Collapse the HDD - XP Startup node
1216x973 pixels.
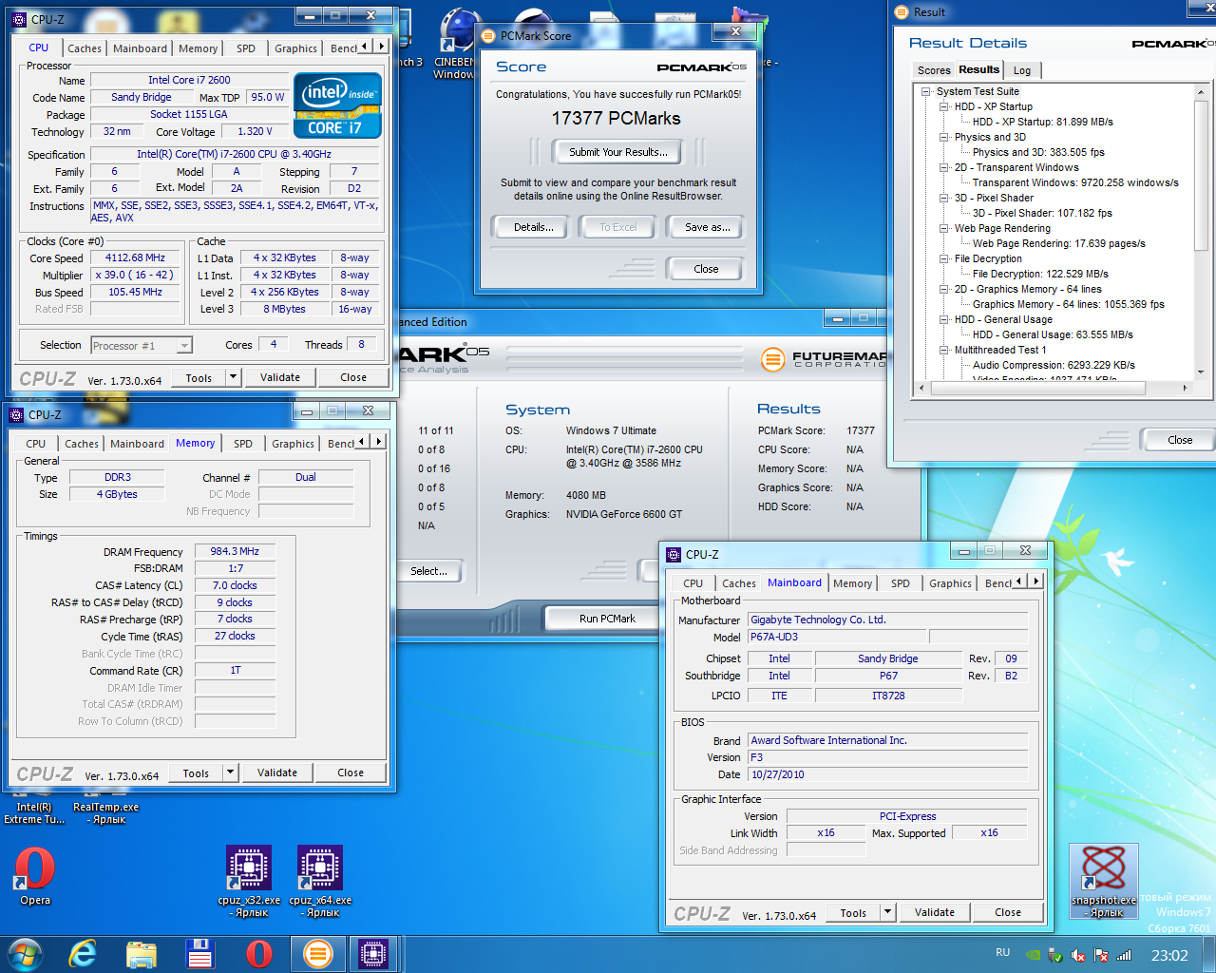pyautogui.click(x=943, y=106)
